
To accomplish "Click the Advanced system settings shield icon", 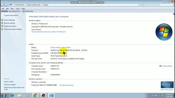I will click(x=2, y=29).
